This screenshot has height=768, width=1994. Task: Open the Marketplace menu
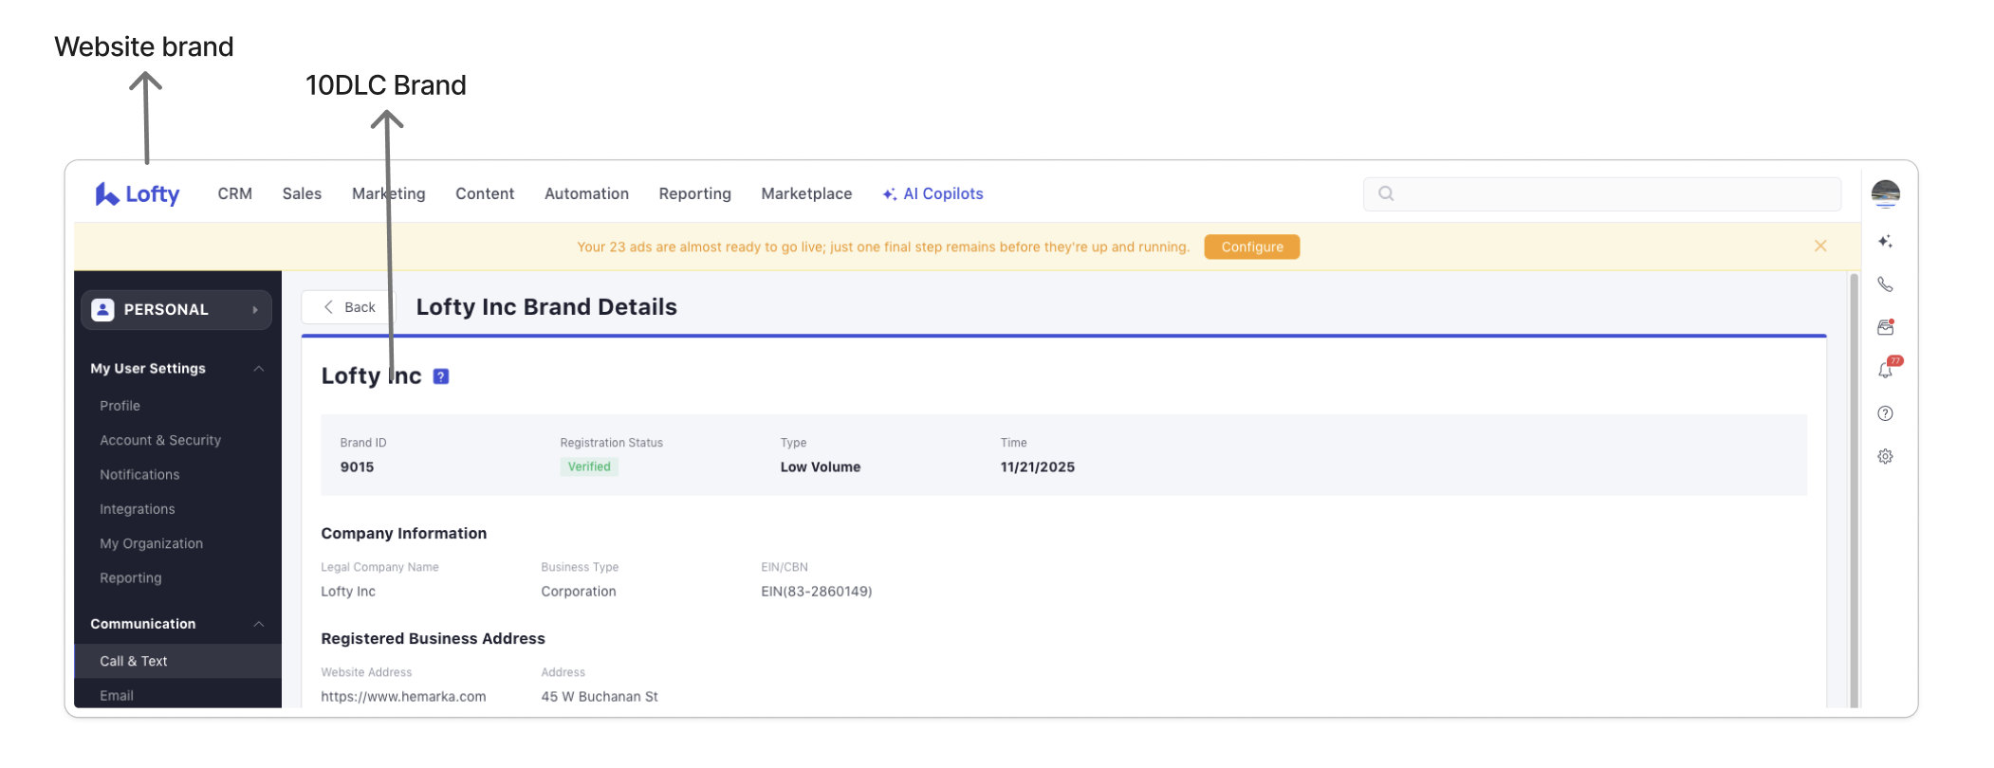806,194
